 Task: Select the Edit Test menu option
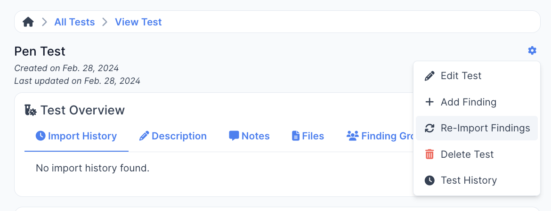(461, 76)
